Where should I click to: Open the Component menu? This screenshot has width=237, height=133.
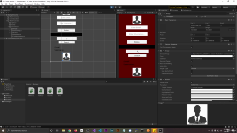click(x=29, y=4)
